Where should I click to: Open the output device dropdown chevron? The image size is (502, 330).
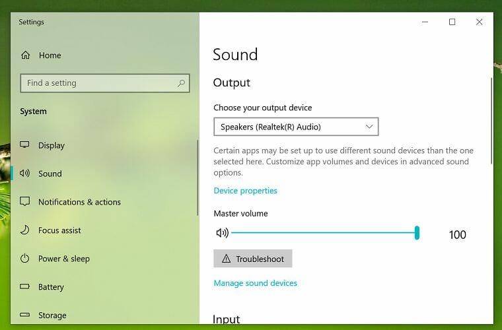(369, 127)
